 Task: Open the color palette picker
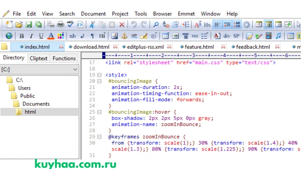(x=61, y=36)
